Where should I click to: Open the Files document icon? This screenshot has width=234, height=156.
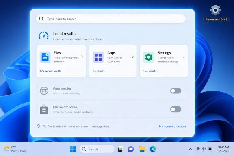coord(45,57)
